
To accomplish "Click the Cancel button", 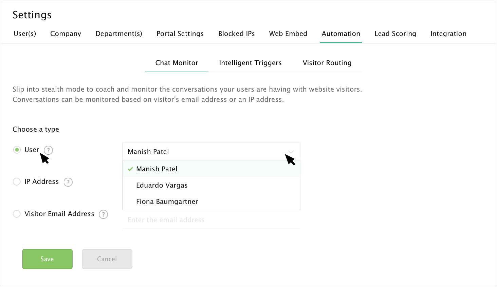I will (107, 259).
